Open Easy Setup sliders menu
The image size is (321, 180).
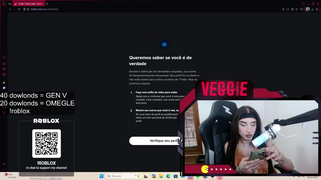(x=317, y=9)
